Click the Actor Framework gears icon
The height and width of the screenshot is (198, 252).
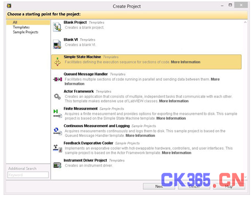click(57, 97)
